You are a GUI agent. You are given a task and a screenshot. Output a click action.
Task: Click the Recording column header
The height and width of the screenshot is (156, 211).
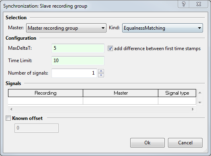(x=45, y=93)
